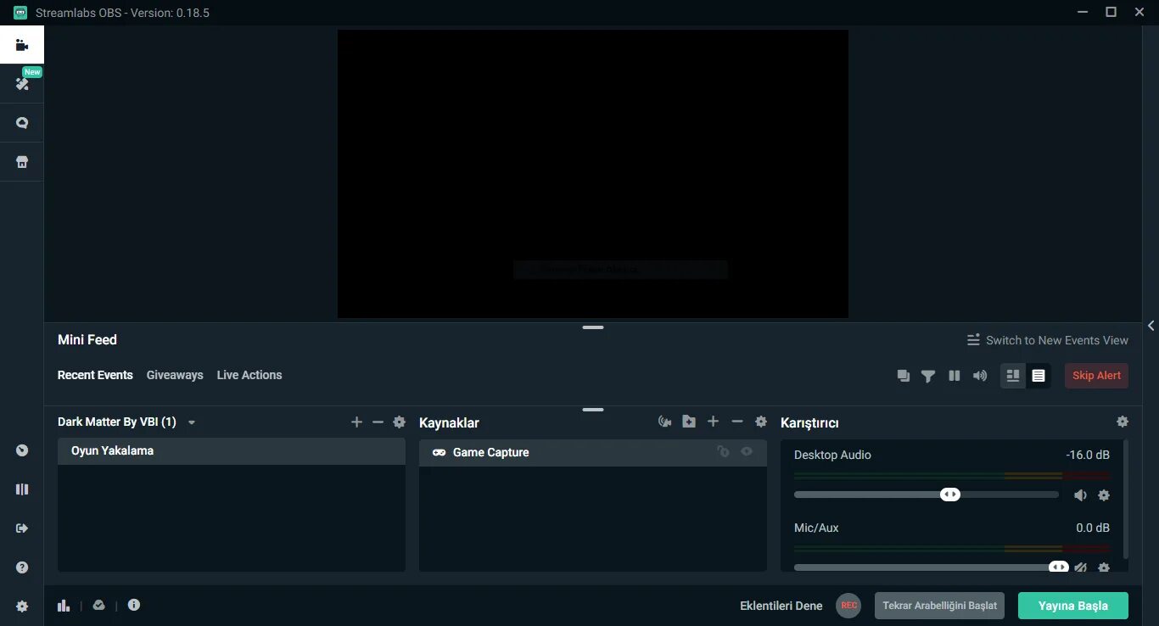Screen dimensions: 1159x626
Task: Open Karıştırıcı mixer settings gear
Action: 1123,422
